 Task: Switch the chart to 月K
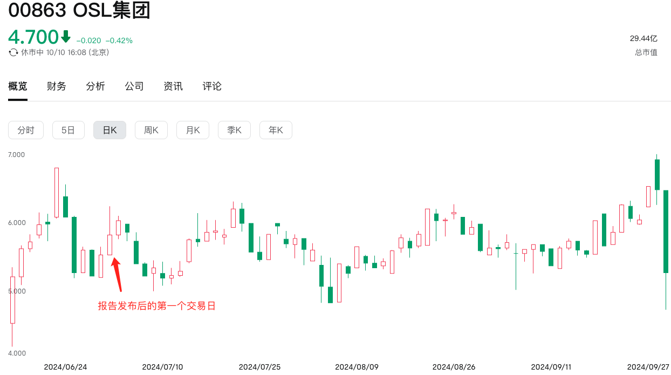click(x=193, y=130)
